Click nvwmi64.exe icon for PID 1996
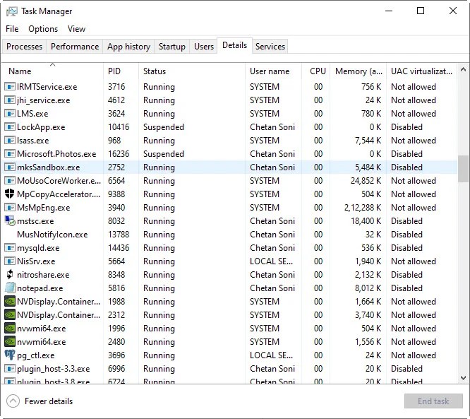This screenshot has height=419, width=470. (x=10, y=329)
